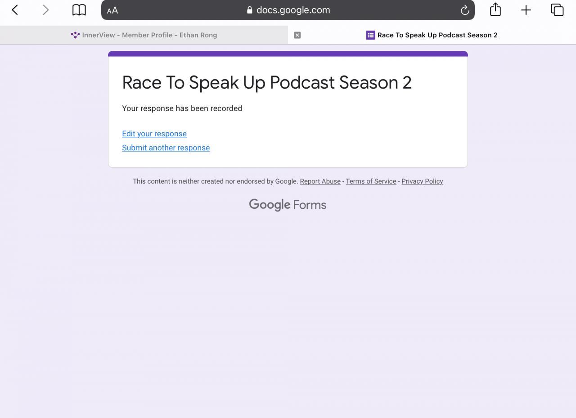Tap the forward navigation arrow

(45, 10)
